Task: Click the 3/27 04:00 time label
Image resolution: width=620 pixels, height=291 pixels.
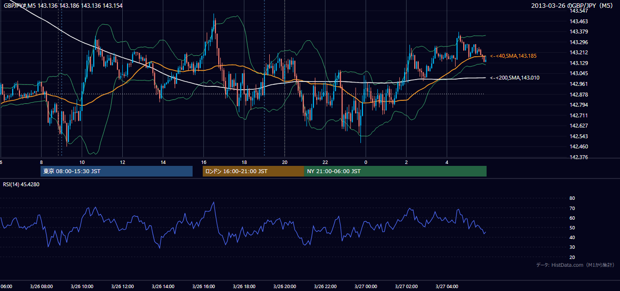Action: point(447,287)
